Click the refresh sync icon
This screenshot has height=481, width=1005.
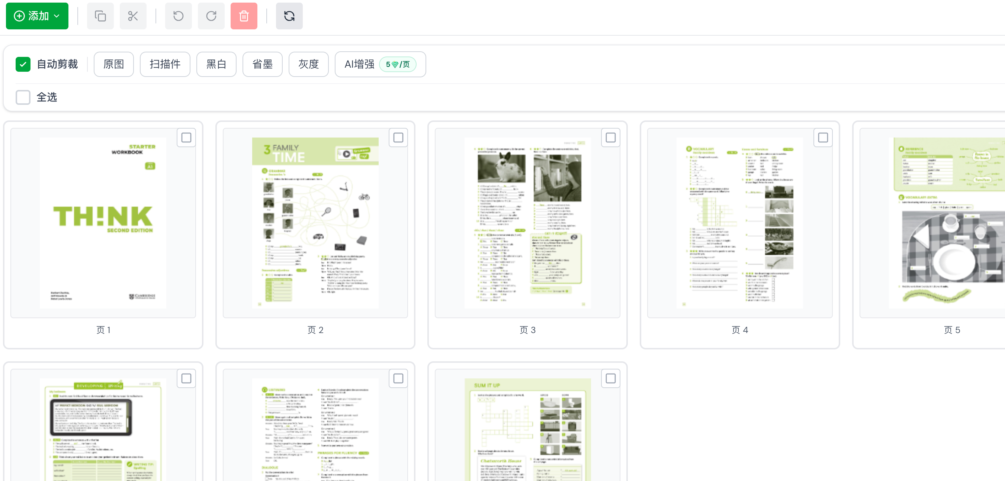point(289,16)
